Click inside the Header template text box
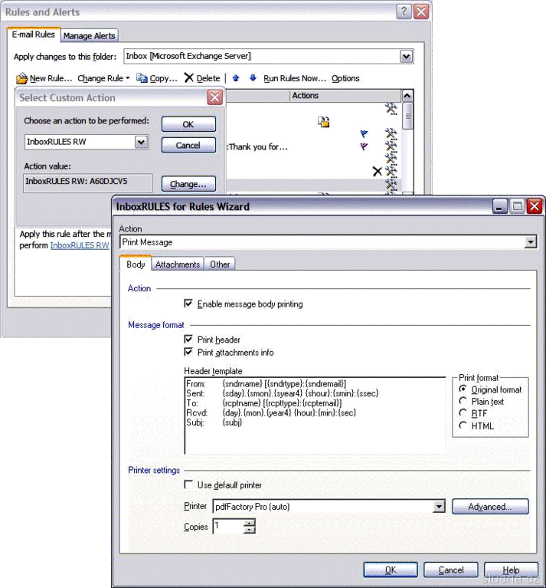Screen dimensions: 546x588 (315, 416)
